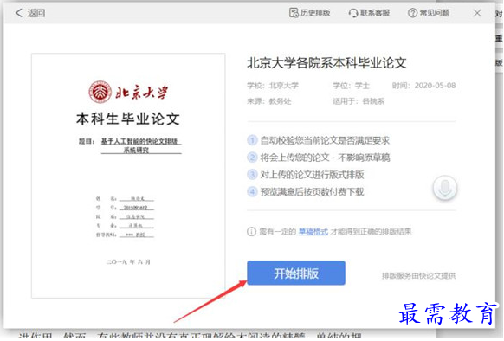
Task: Click the info icon beside draft format note
Action: tap(251, 231)
